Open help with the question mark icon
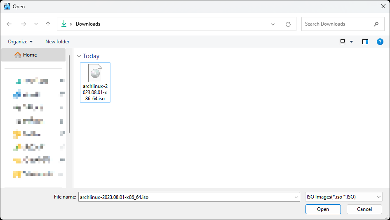This screenshot has width=390, height=220. 380,42
